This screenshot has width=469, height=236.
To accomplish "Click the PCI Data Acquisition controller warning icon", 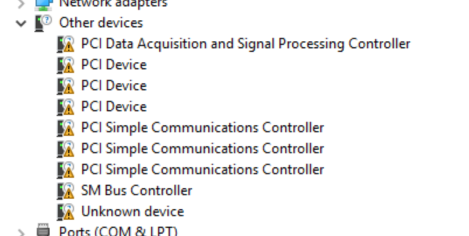I will [x=66, y=44].
